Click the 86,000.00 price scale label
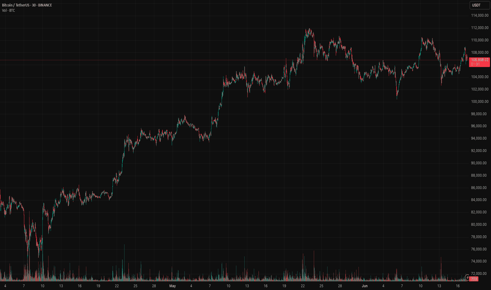The width and height of the screenshot is (491, 290). tap(479, 188)
